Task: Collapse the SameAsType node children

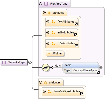Action: (x=30, y=62)
